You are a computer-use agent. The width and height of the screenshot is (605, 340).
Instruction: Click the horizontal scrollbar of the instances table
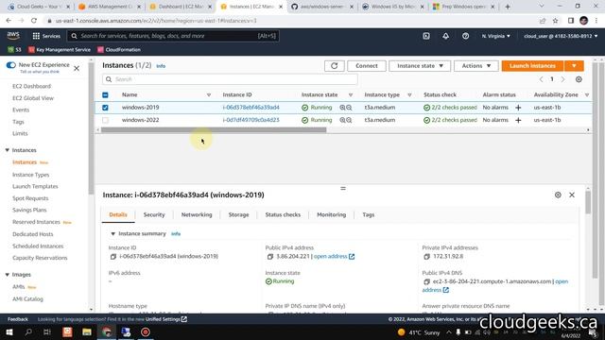214,130
